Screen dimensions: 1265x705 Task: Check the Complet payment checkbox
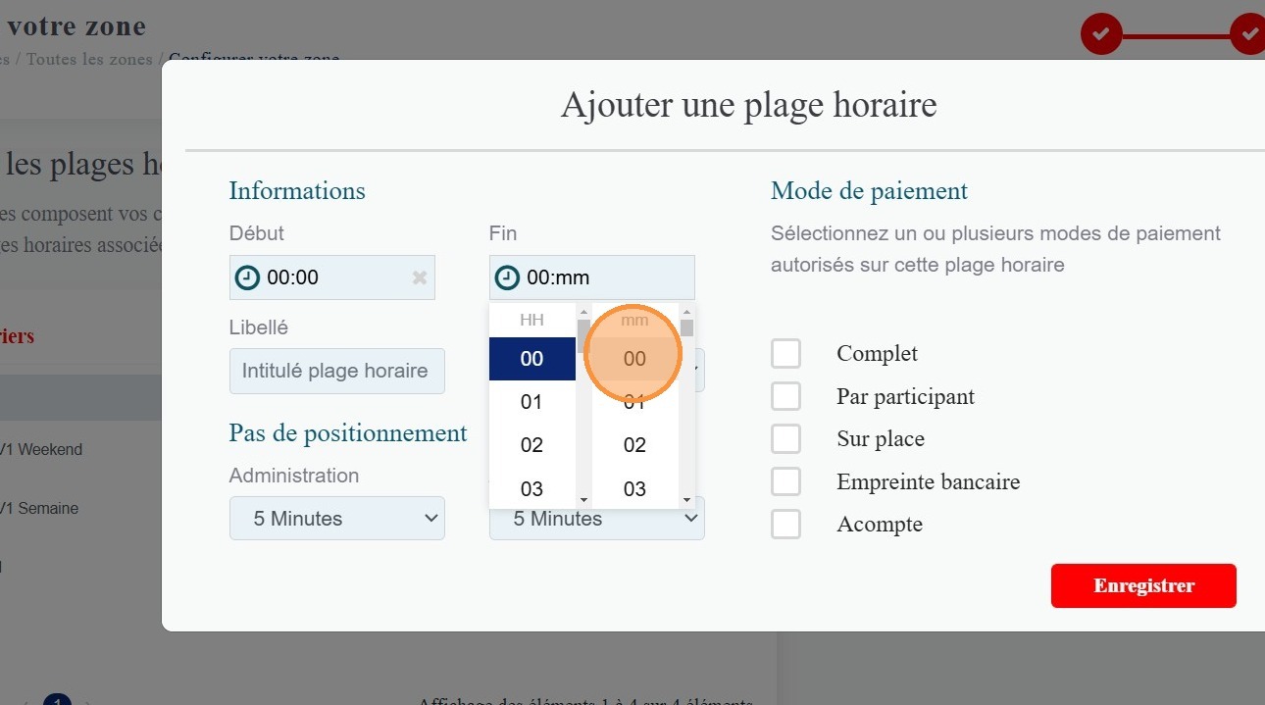pyautogui.click(x=785, y=354)
